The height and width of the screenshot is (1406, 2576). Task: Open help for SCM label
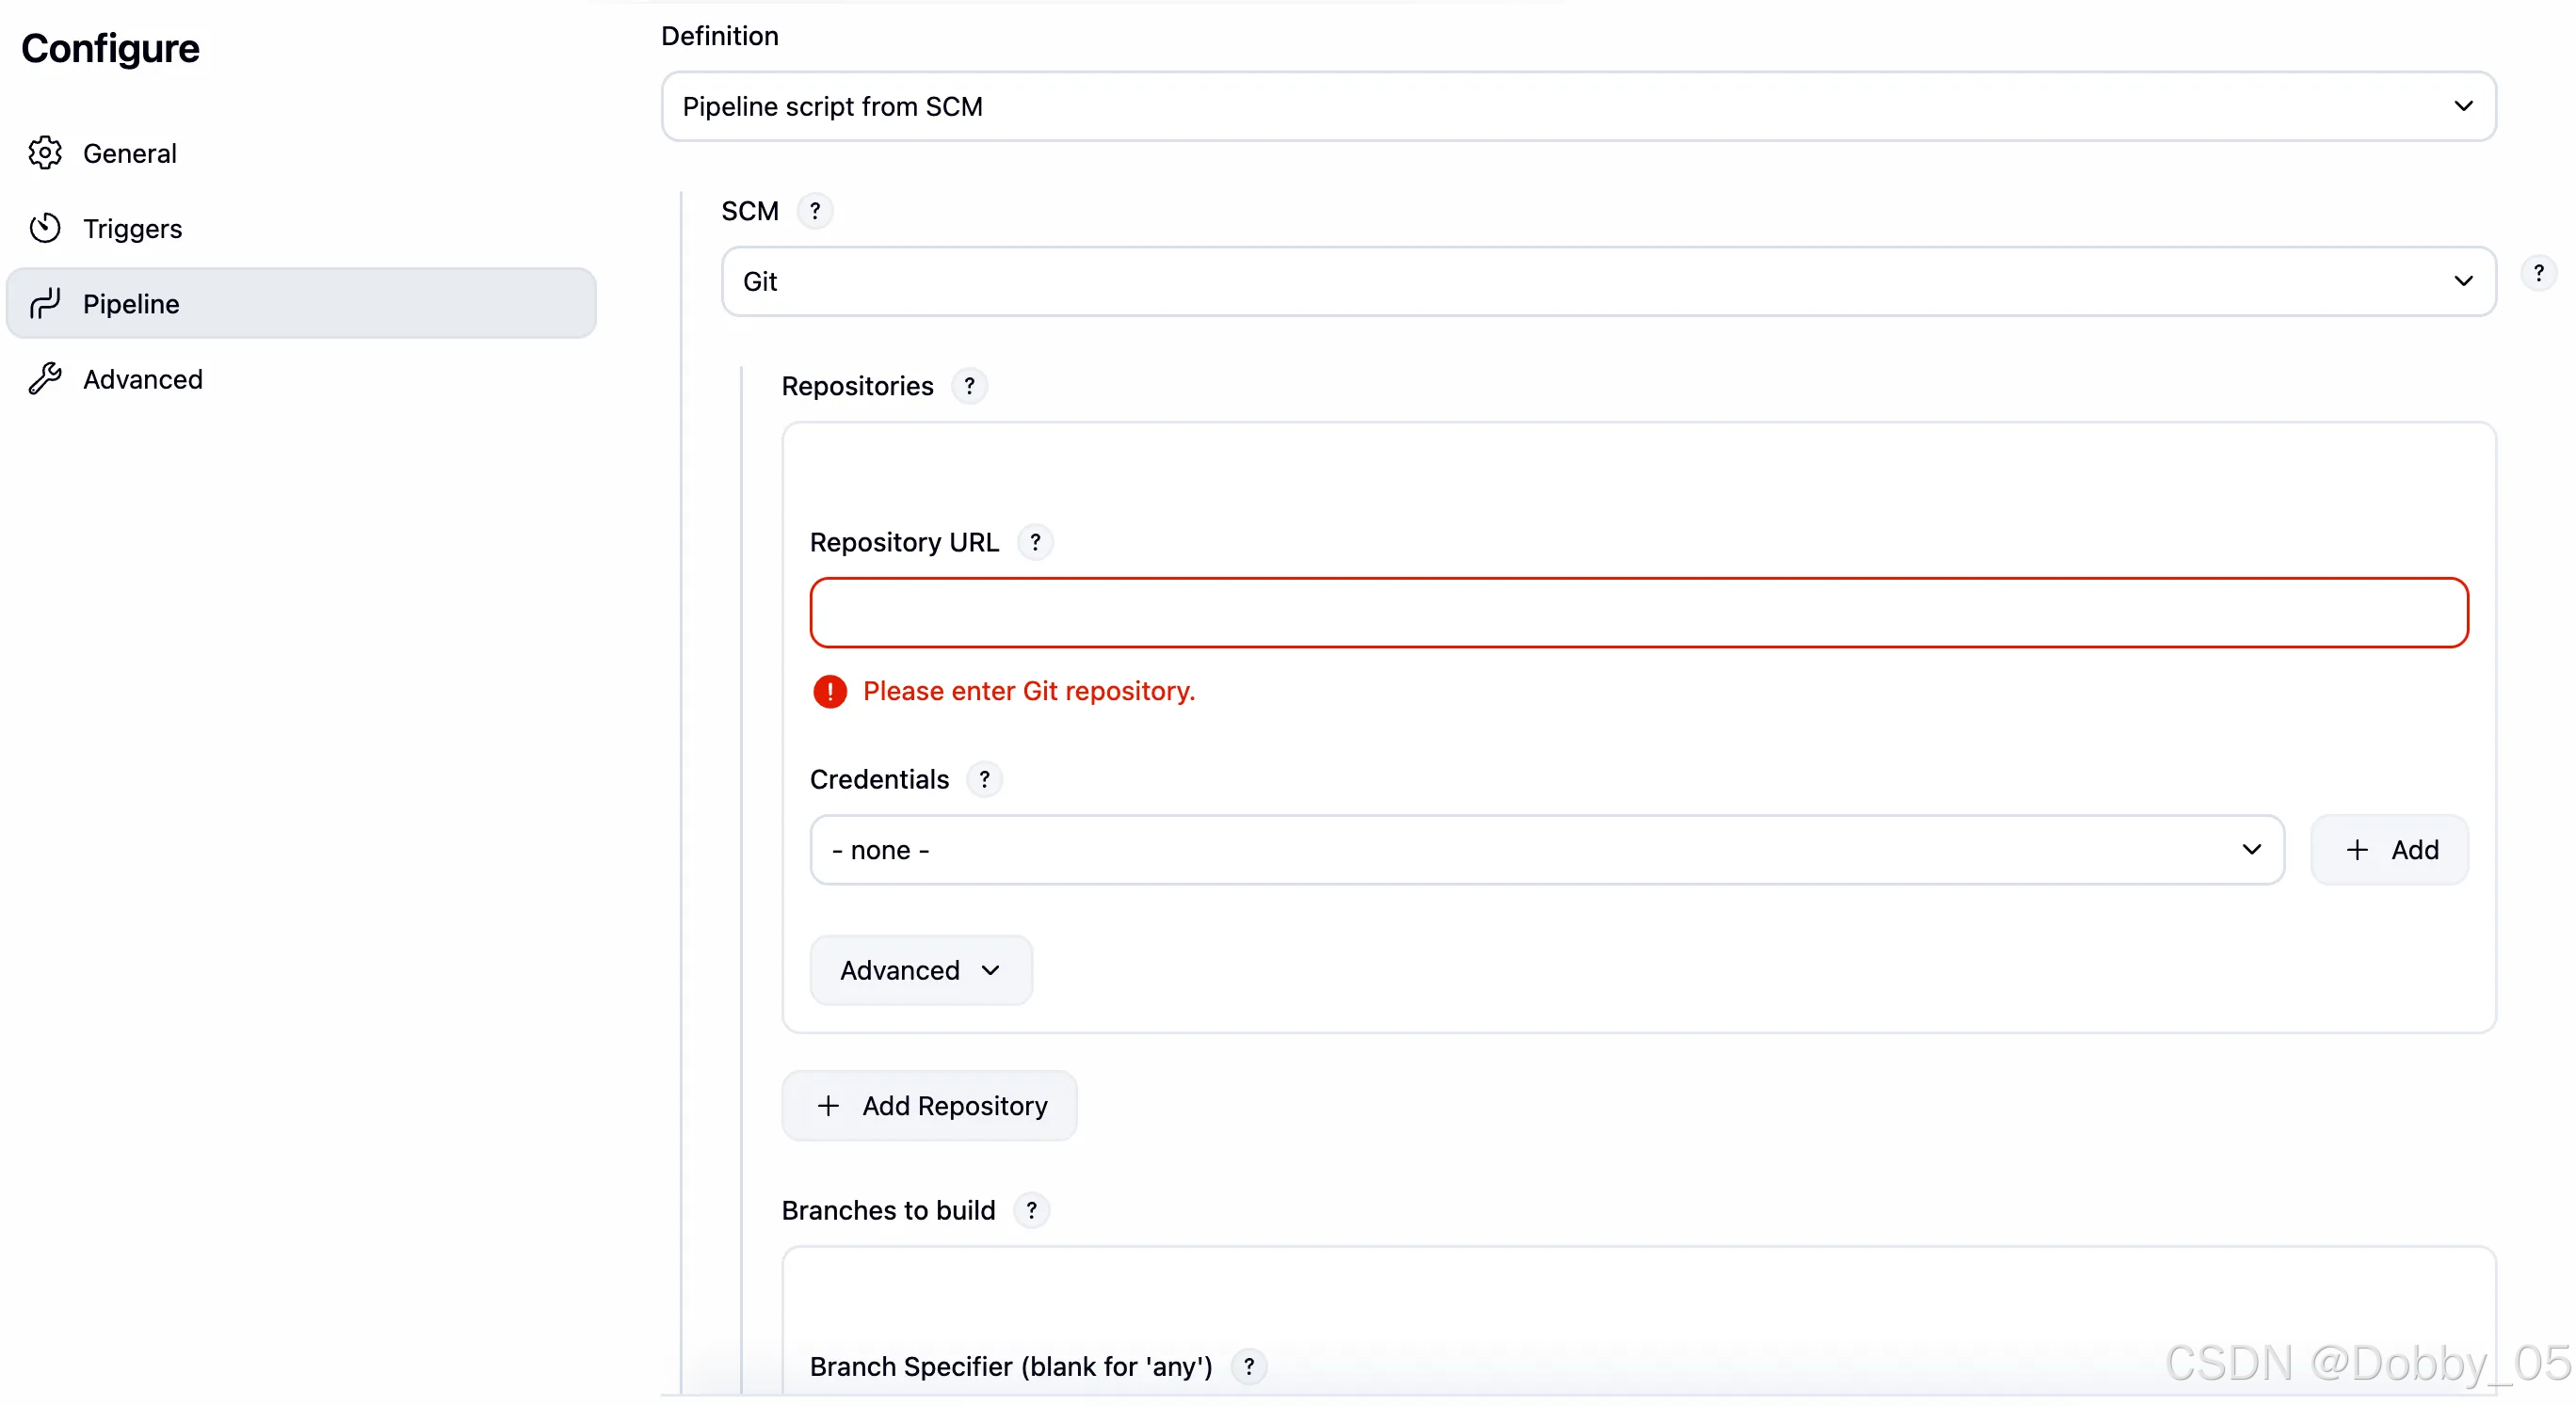pyautogui.click(x=815, y=211)
